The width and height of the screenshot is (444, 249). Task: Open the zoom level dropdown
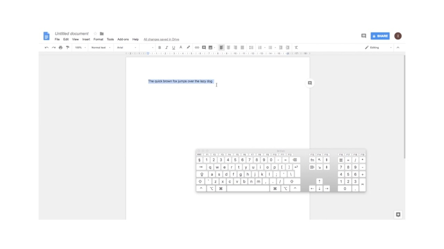[x=79, y=47]
